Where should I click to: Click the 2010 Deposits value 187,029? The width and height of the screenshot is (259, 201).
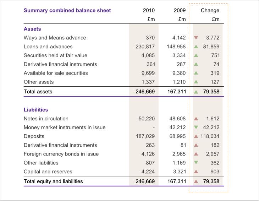145,136
